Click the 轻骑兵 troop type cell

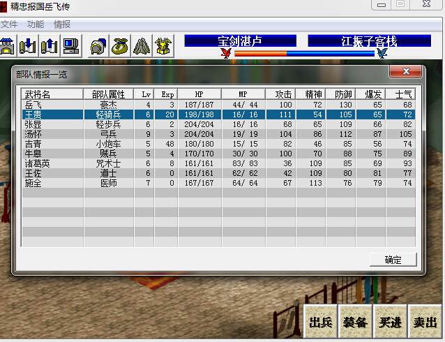(108, 114)
